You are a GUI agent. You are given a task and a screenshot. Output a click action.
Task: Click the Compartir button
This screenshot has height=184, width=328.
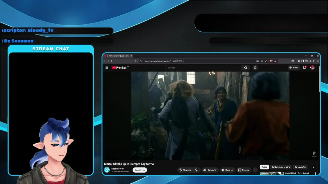tap(210, 170)
